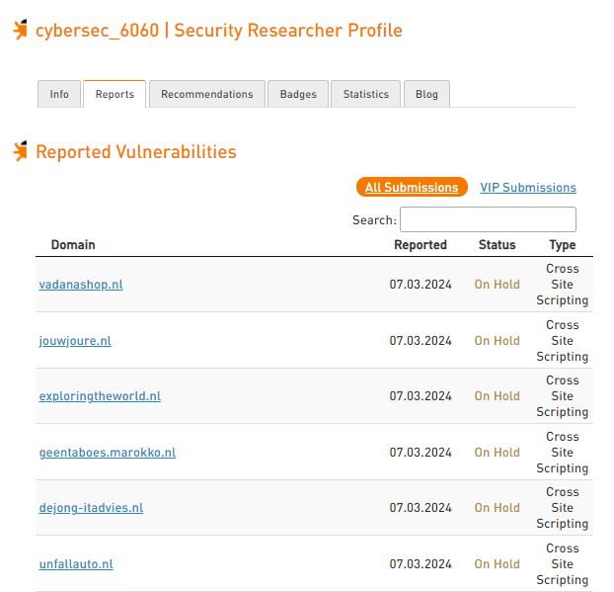View the Statistics tab
The height and width of the screenshot is (592, 614).
point(366,94)
